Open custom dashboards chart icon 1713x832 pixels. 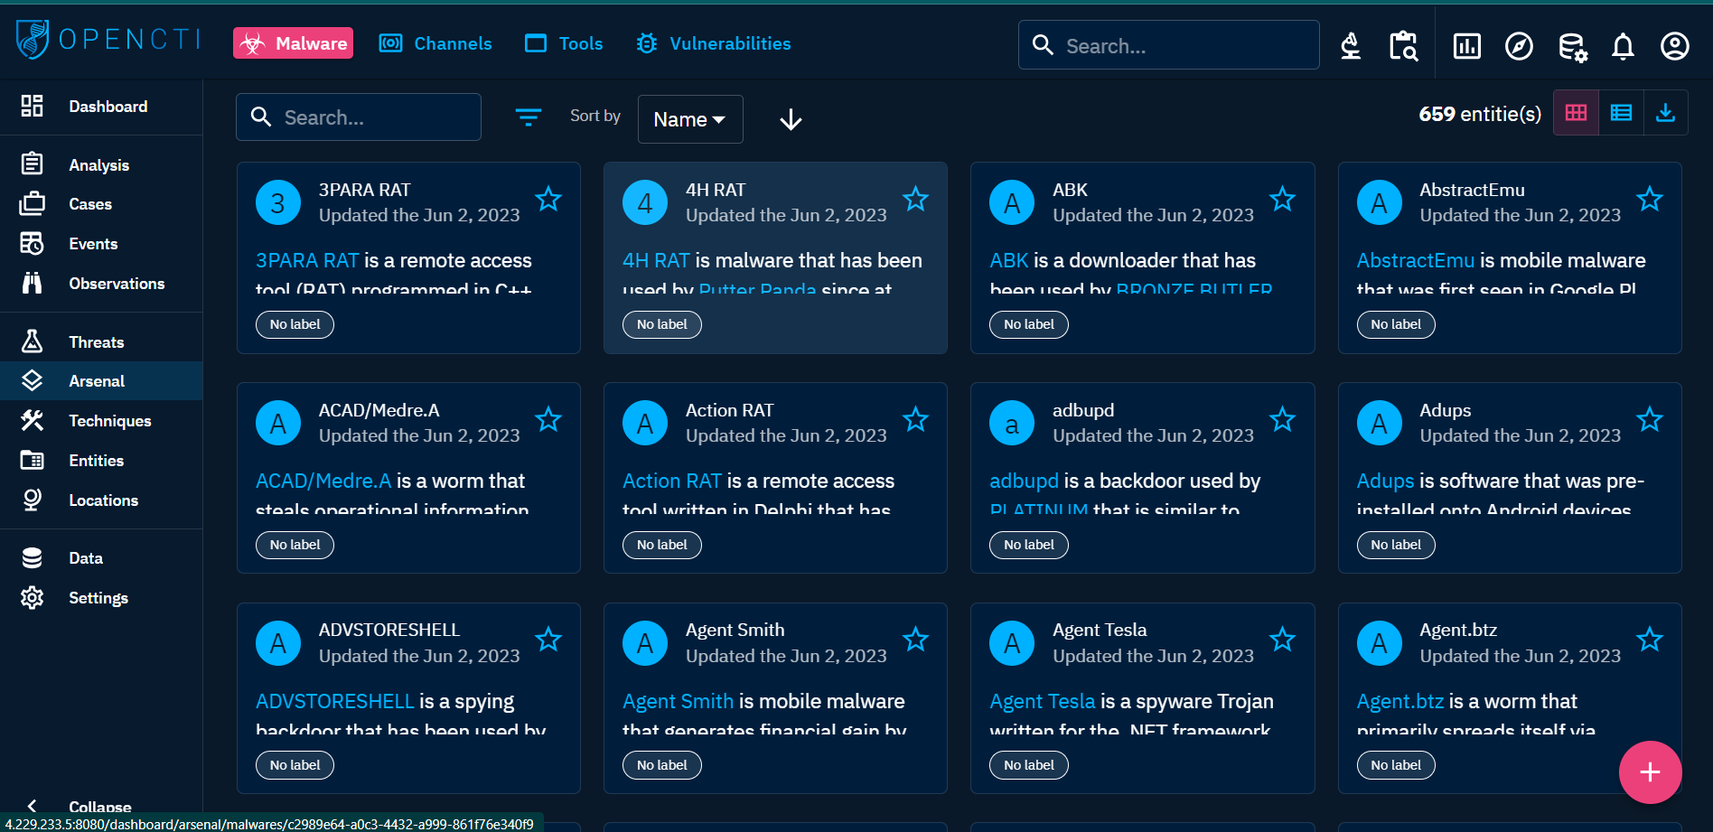[x=1466, y=45]
